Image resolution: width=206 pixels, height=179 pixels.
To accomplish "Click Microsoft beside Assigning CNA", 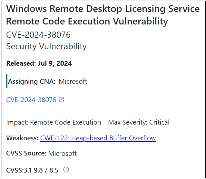I will pyautogui.click(x=73, y=81).
